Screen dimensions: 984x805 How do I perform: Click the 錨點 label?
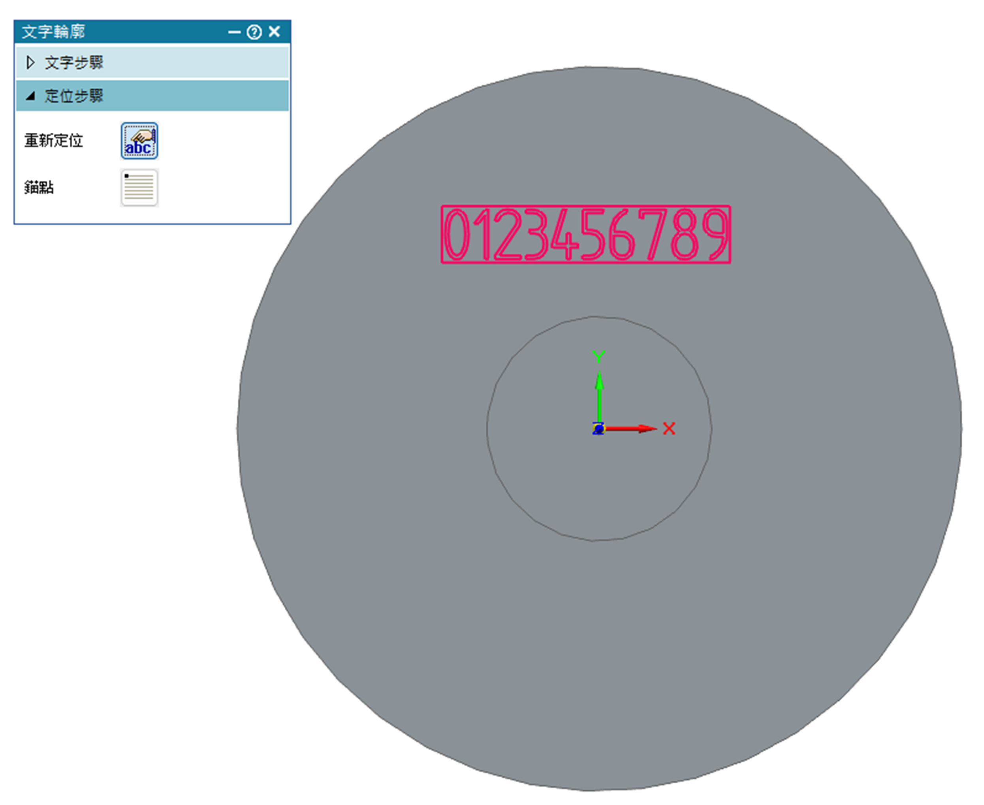pyautogui.click(x=39, y=187)
